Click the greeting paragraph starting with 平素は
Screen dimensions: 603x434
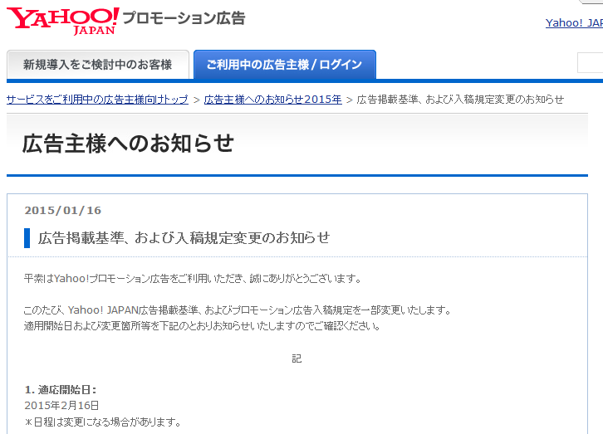(x=193, y=279)
